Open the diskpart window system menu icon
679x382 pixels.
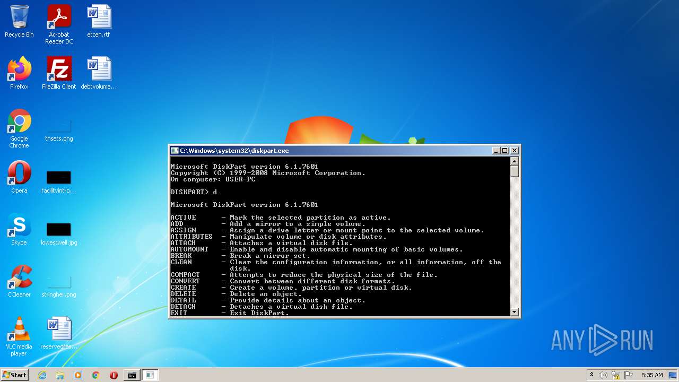(175, 151)
